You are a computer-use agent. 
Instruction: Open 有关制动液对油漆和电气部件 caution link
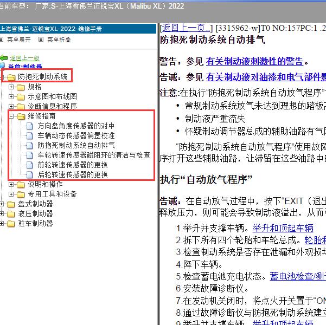(x=266, y=77)
